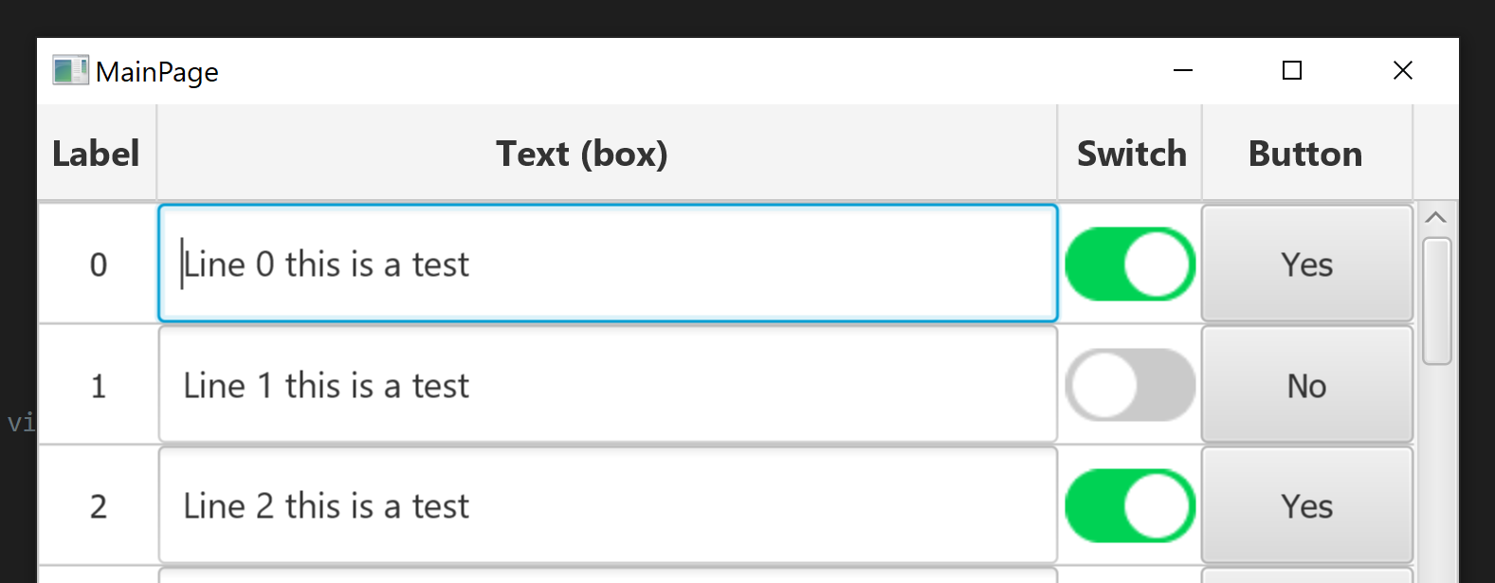1495x583 pixels.
Task: Click the MainPage app icon in title bar
Action: point(70,70)
